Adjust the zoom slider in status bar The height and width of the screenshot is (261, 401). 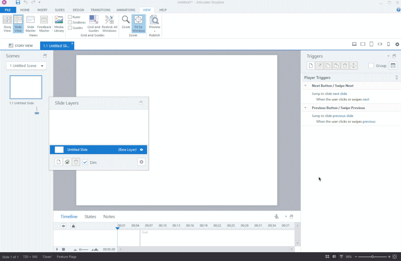coord(373,257)
